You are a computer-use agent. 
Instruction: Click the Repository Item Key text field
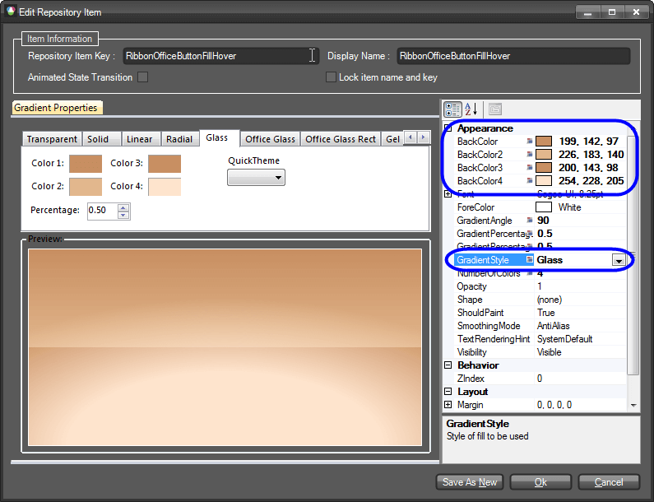click(220, 56)
